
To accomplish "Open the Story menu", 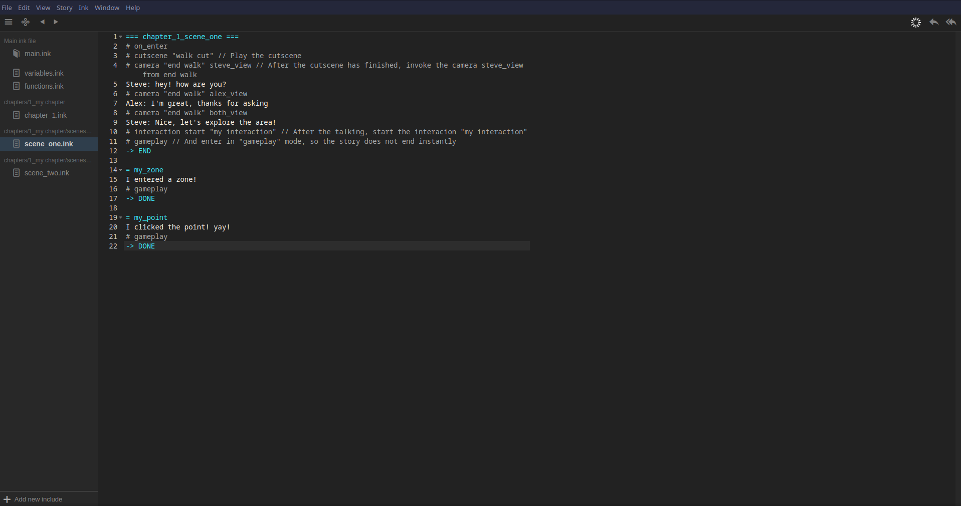I will tap(64, 8).
